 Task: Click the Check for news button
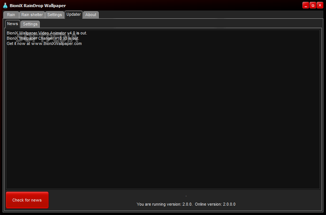(x=27, y=200)
